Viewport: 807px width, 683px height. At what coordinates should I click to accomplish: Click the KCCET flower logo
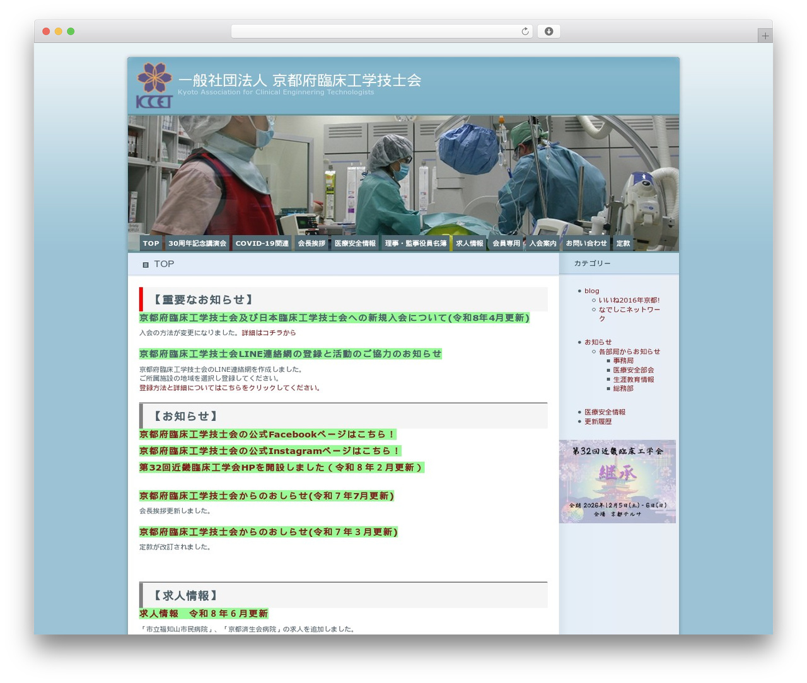tap(154, 85)
